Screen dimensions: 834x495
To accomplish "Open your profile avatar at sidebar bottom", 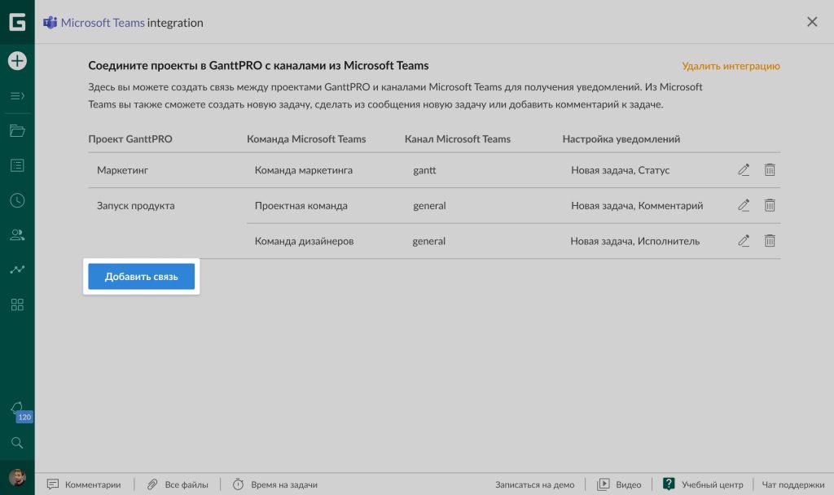I will (x=17, y=477).
